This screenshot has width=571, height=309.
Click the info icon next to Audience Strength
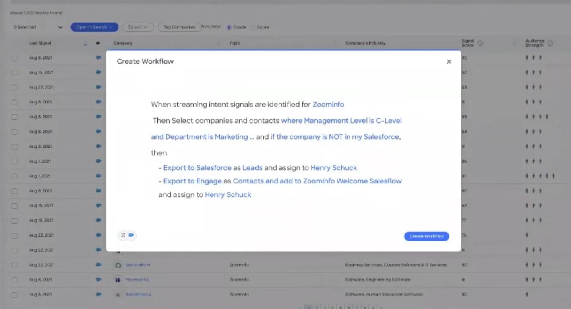click(550, 43)
